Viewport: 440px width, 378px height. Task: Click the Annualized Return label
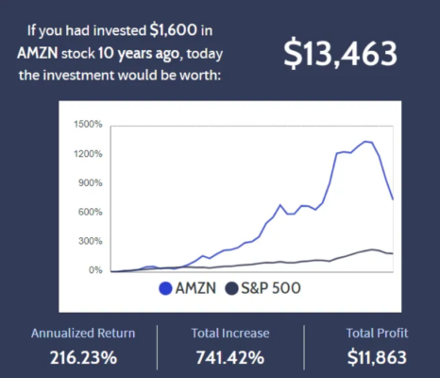(x=83, y=334)
